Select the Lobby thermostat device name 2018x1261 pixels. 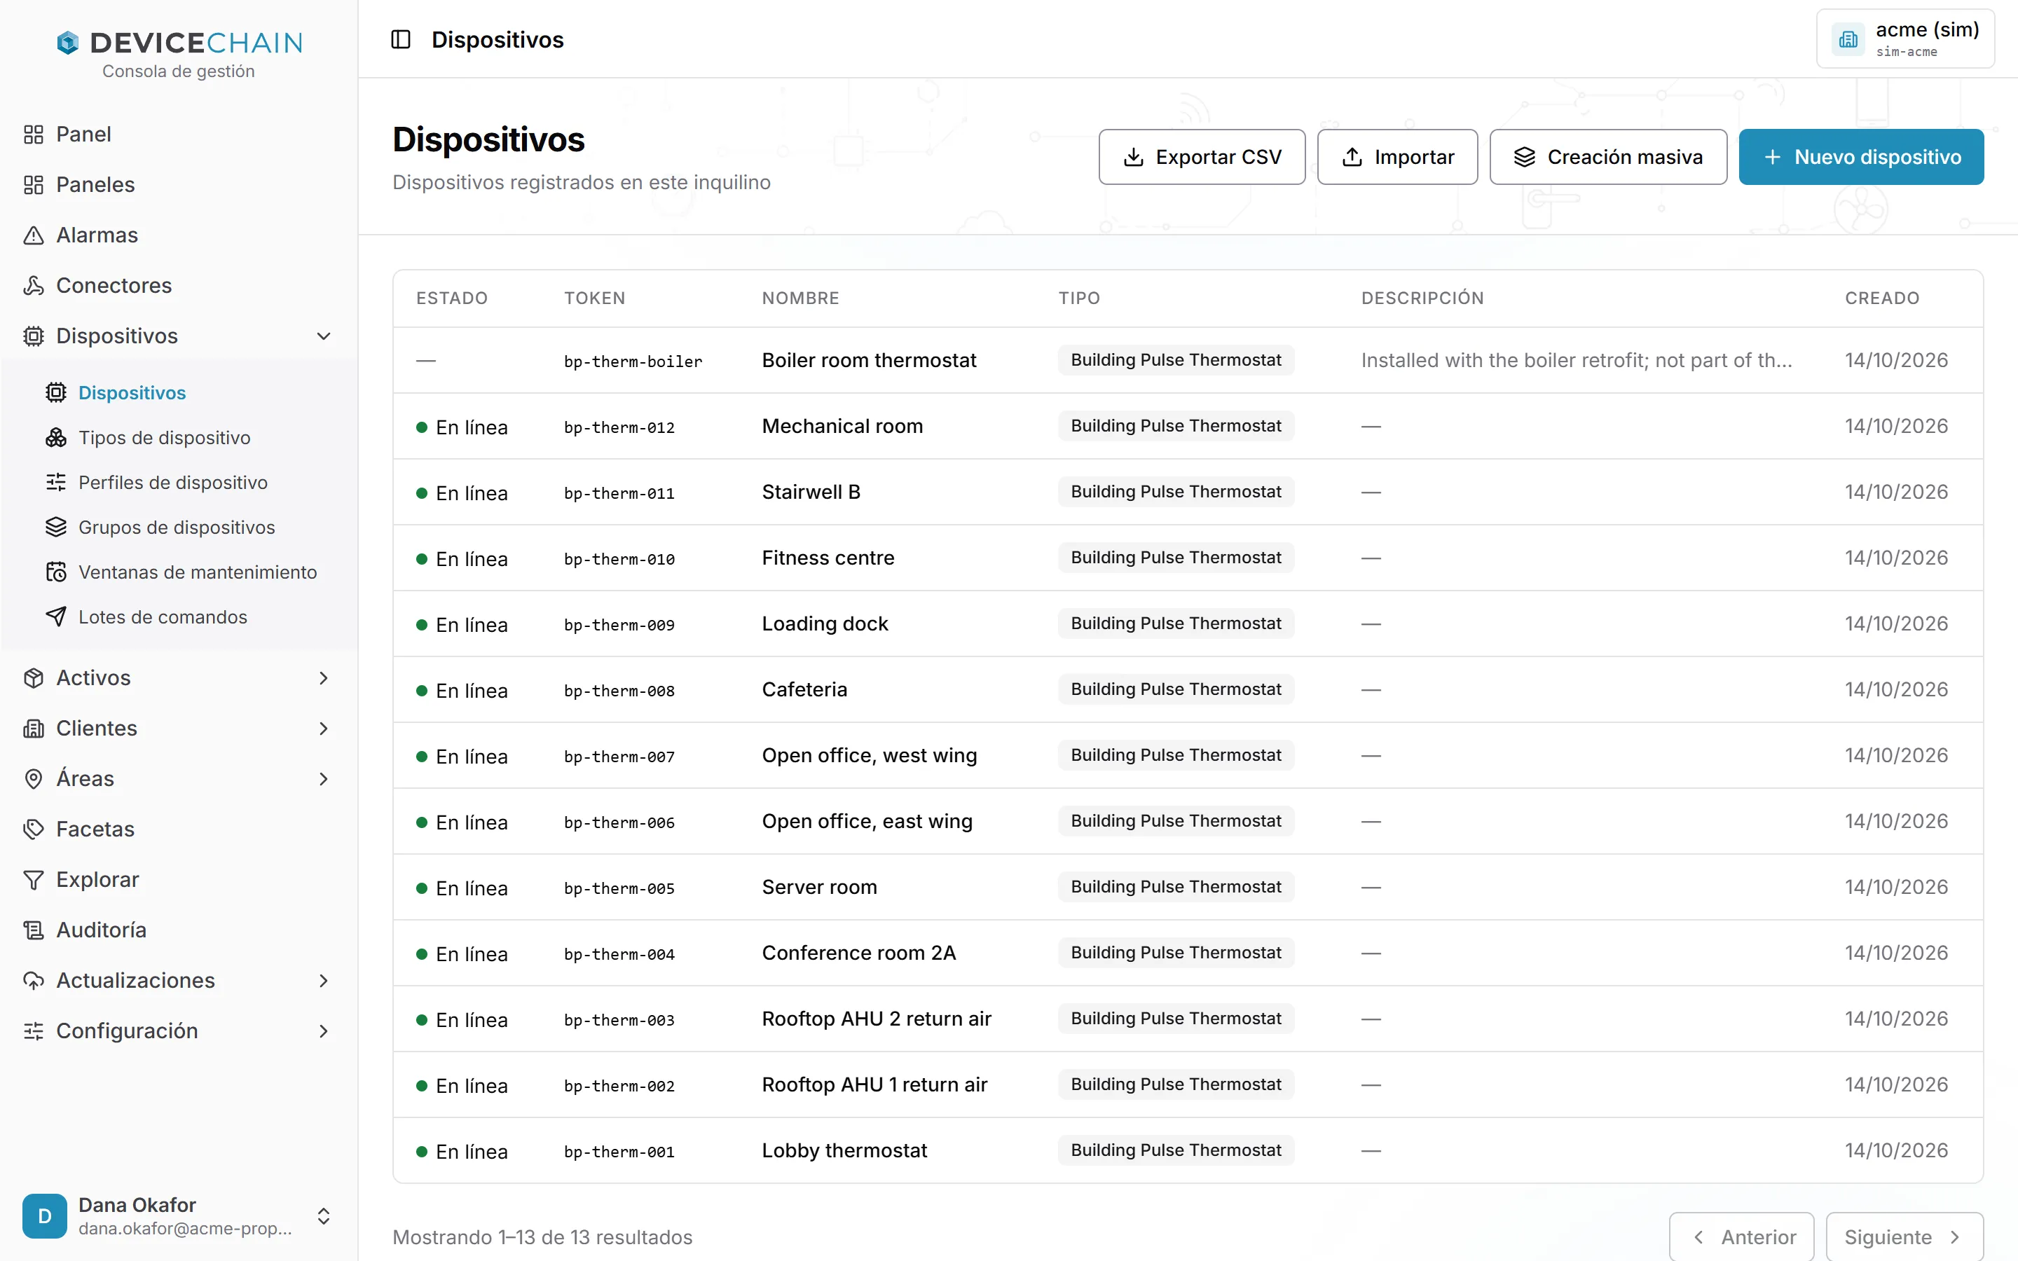coord(844,1151)
